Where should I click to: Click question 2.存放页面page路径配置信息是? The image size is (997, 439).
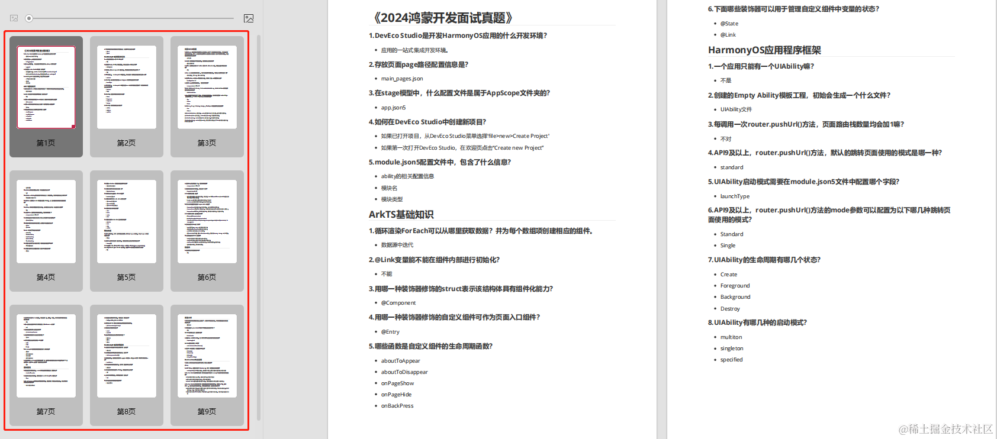click(x=419, y=64)
